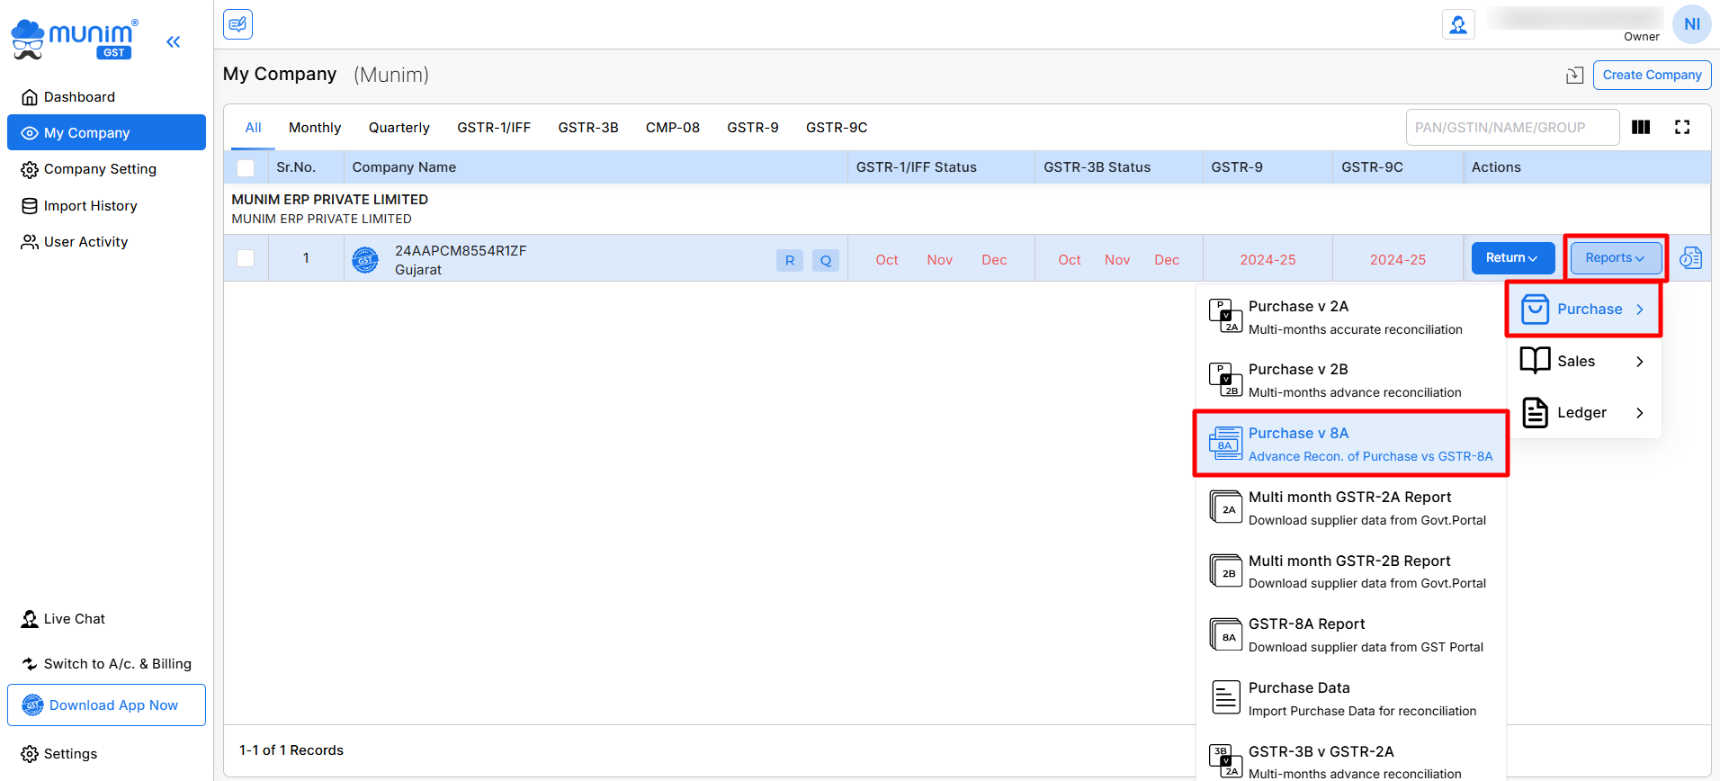Screen dimensions: 1720x781
Task: Open the support agent icon near profile
Action: click(1457, 24)
